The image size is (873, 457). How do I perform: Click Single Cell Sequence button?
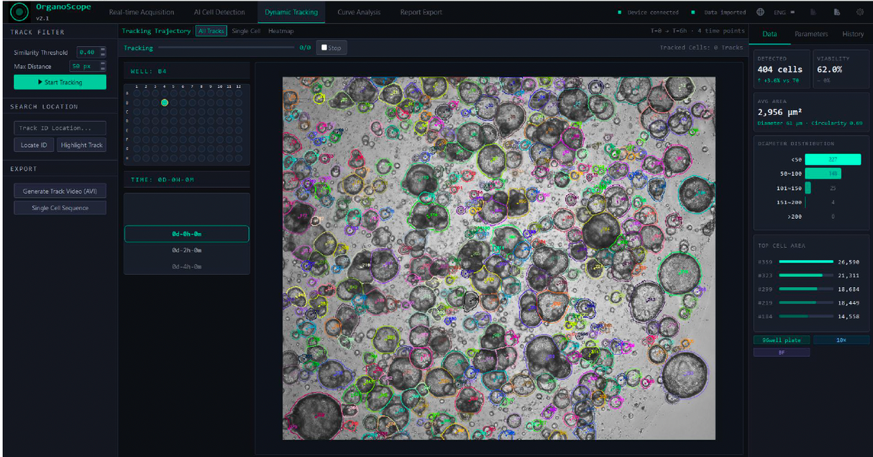[60, 207]
